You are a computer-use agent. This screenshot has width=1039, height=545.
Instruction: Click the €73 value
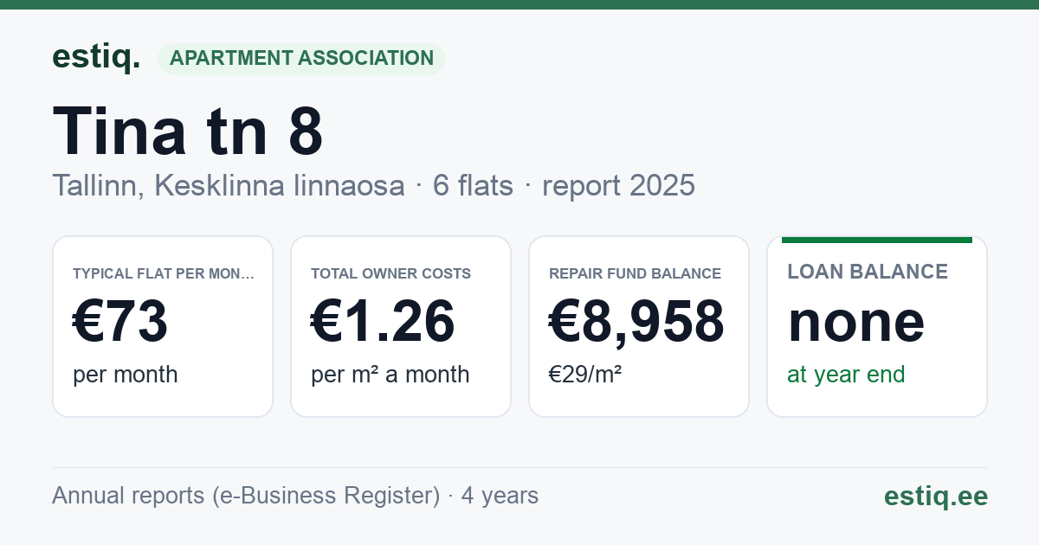tap(119, 321)
